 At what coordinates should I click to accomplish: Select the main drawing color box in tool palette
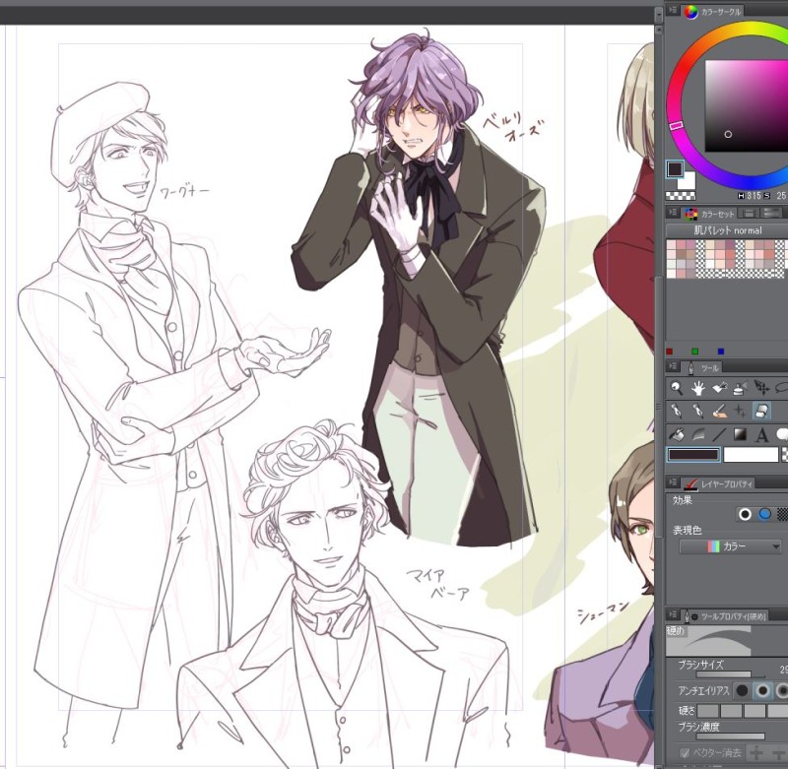693,455
